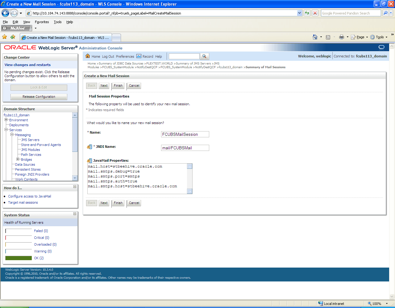
Task: Click the Log Out link
Action: pyautogui.click(x=108, y=56)
